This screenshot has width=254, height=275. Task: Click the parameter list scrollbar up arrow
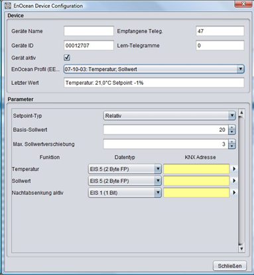click(241, 113)
